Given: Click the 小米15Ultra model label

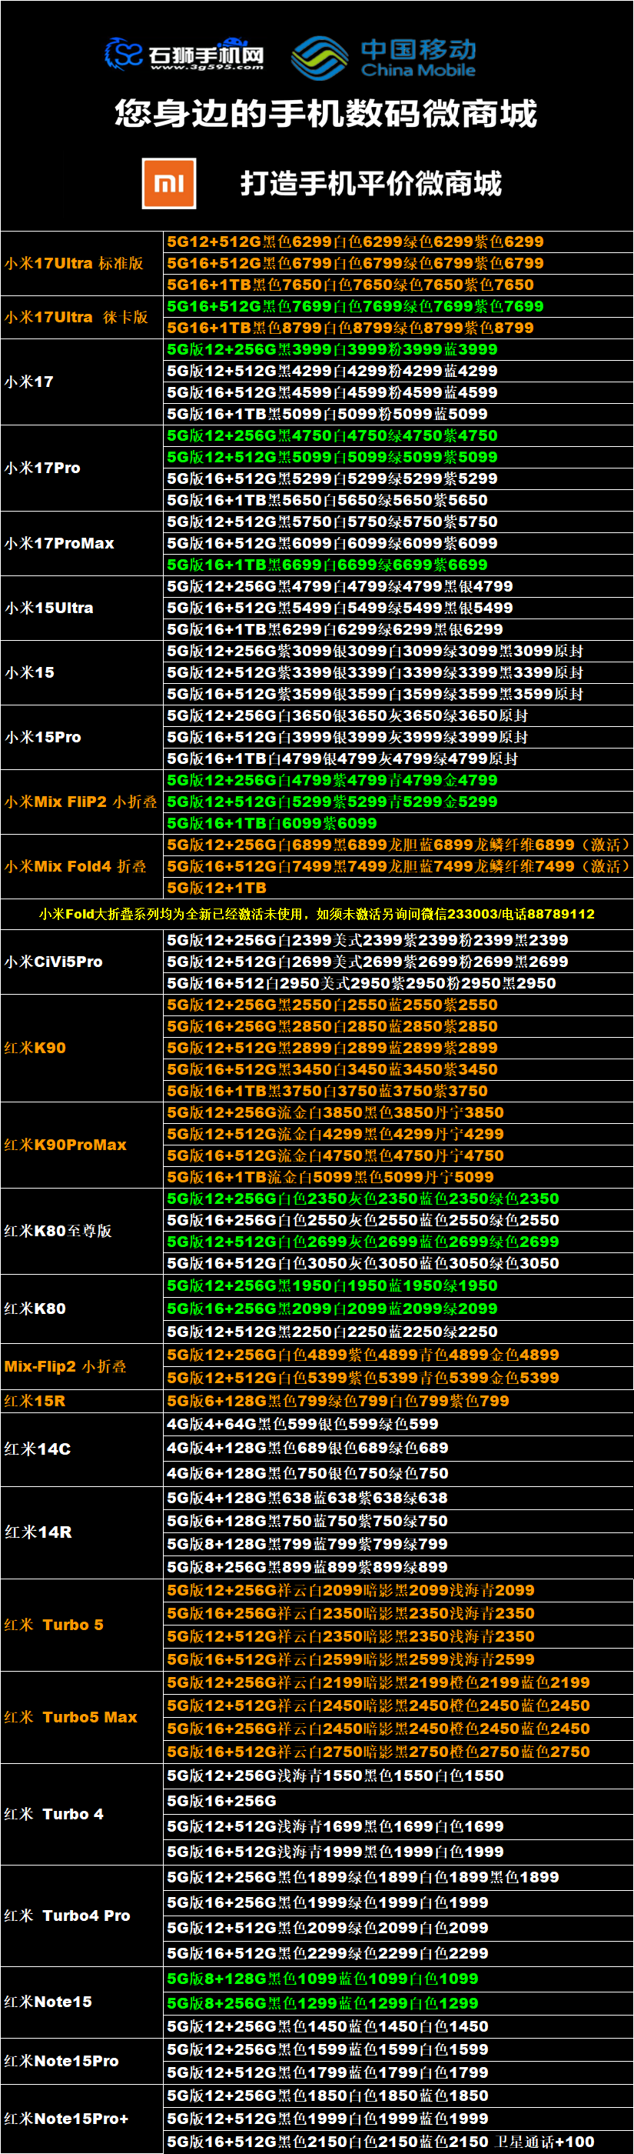Looking at the screenshot, I should [49, 608].
